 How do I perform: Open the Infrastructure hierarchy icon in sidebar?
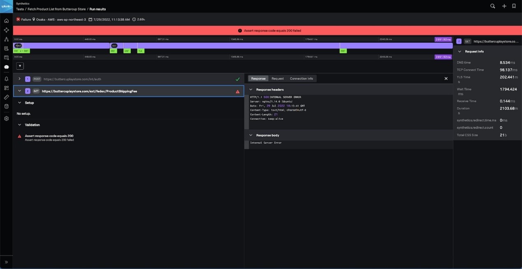(x=6, y=40)
